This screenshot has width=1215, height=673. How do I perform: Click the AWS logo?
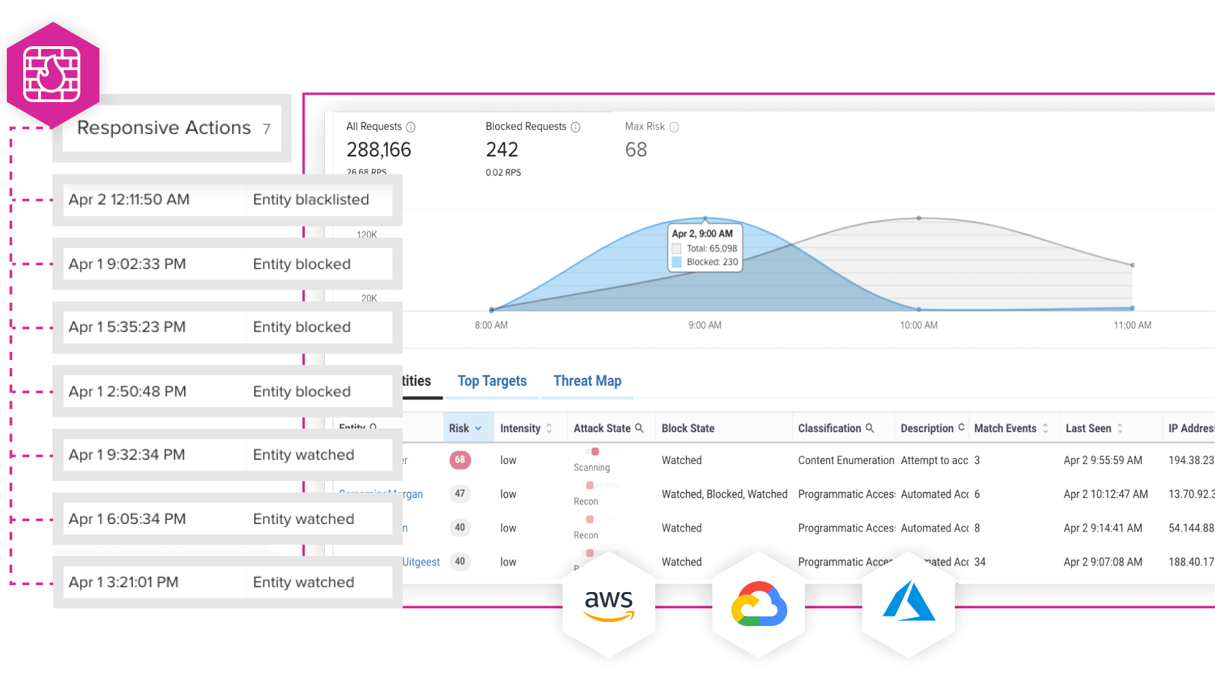click(609, 605)
